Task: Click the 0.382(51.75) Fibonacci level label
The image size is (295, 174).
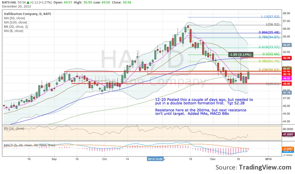Action: 269,61
